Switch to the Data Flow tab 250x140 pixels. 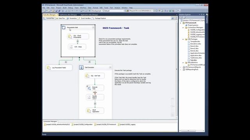coord(61,18)
